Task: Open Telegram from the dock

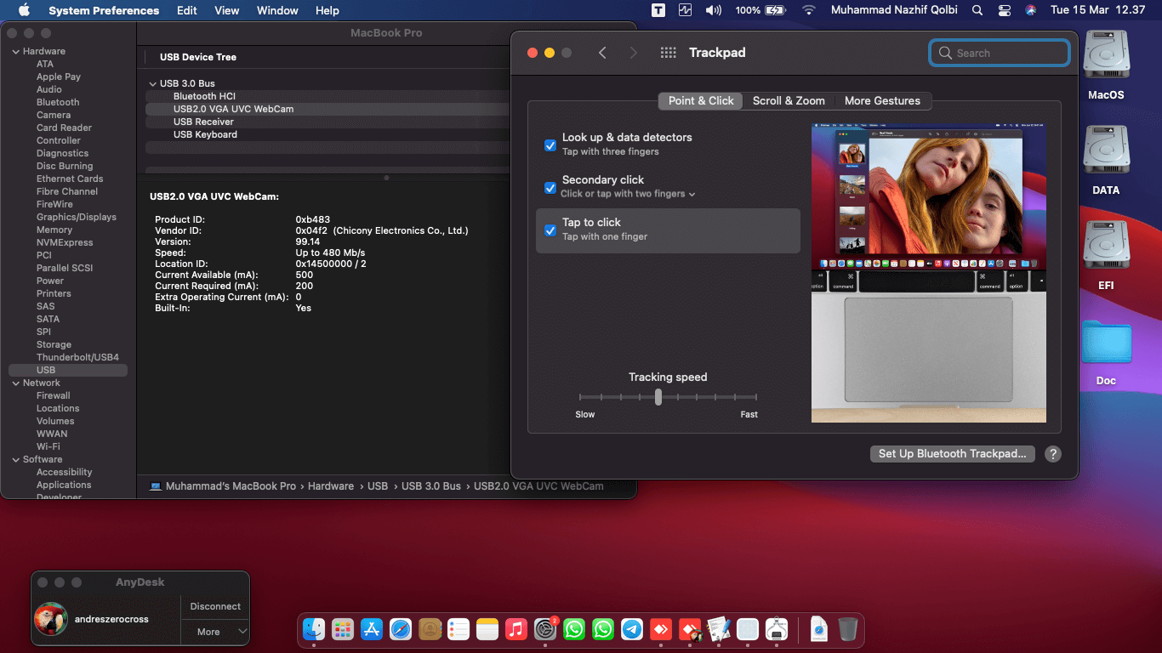Action: [x=631, y=629]
